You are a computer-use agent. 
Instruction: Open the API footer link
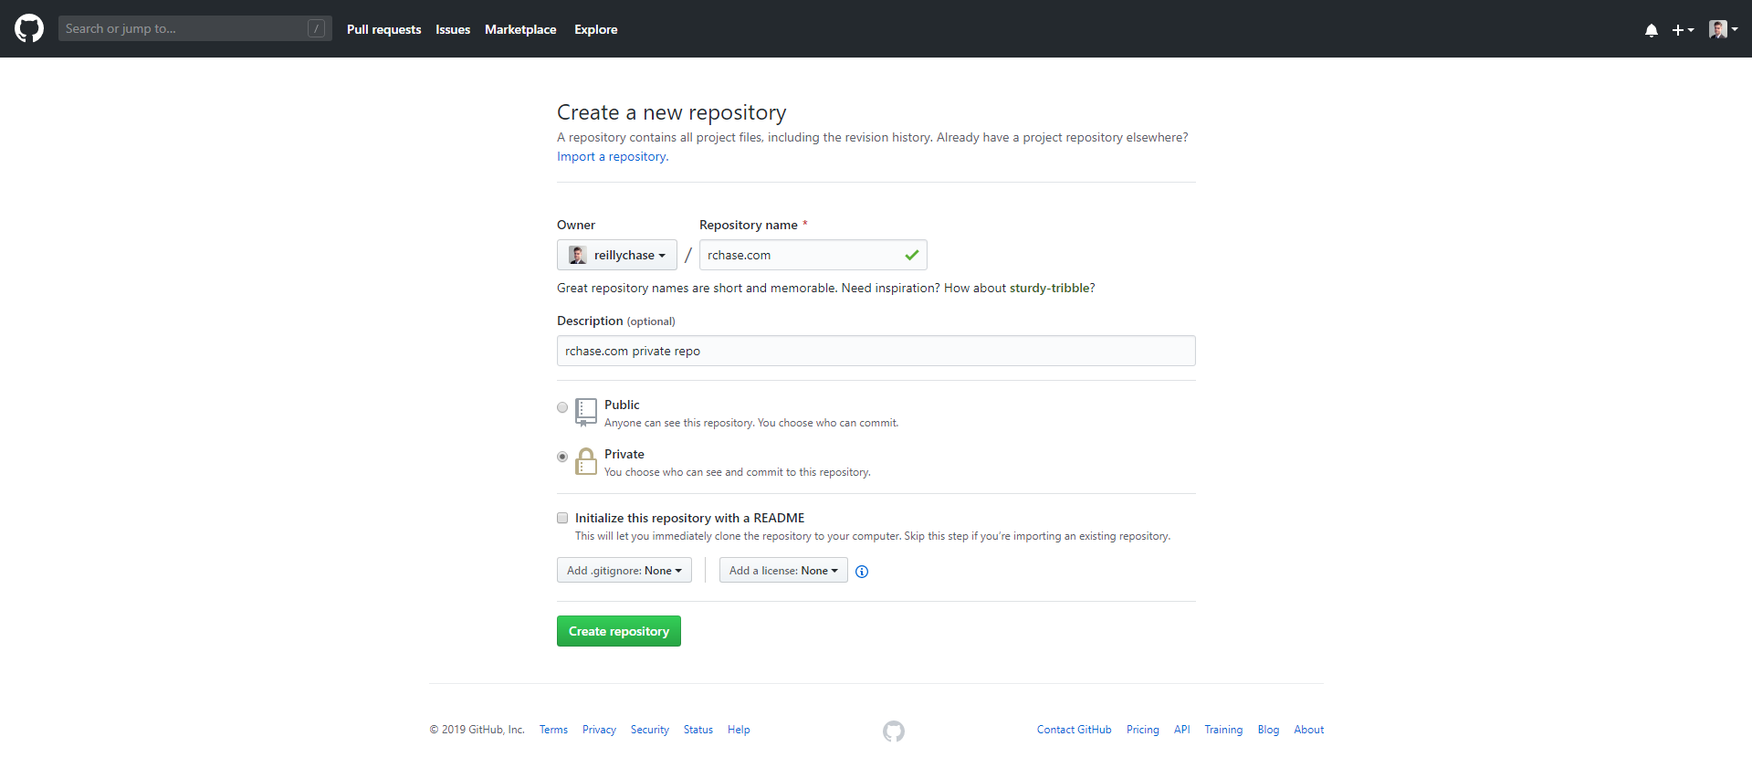pyautogui.click(x=1182, y=730)
